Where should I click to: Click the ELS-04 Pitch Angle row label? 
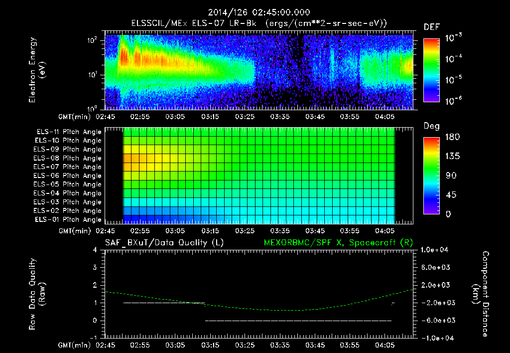pos(68,193)
